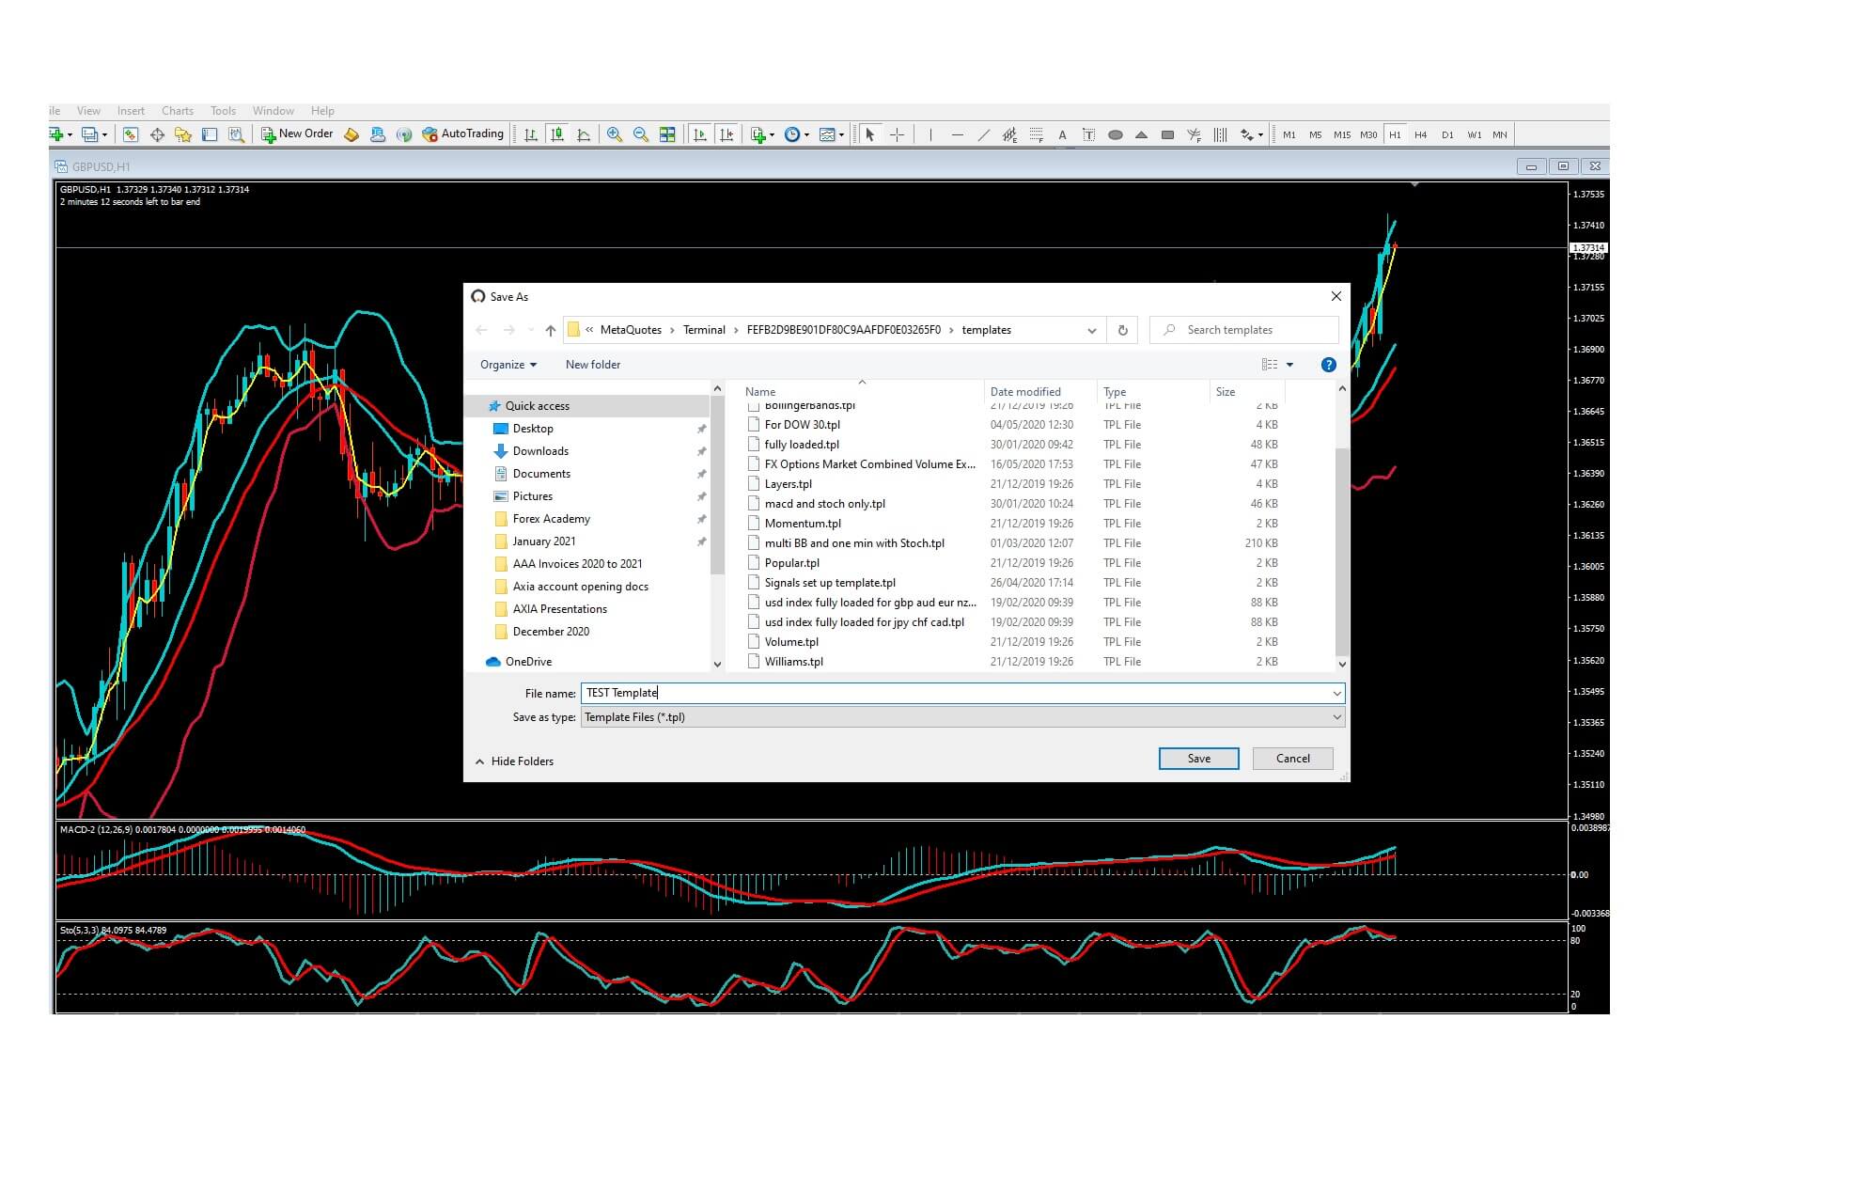Zoom out on the chart
Viewport: 1859px width, 1192px height.
(641, 134)
